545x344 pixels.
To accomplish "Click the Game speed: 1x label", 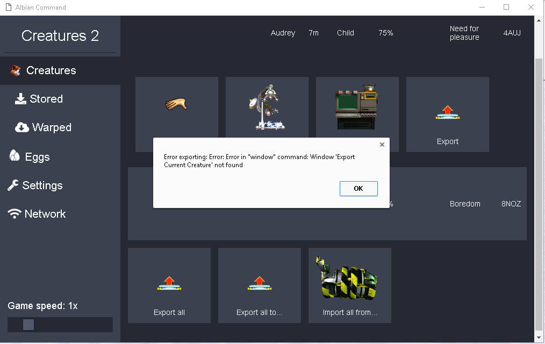I will coord(42,306).
